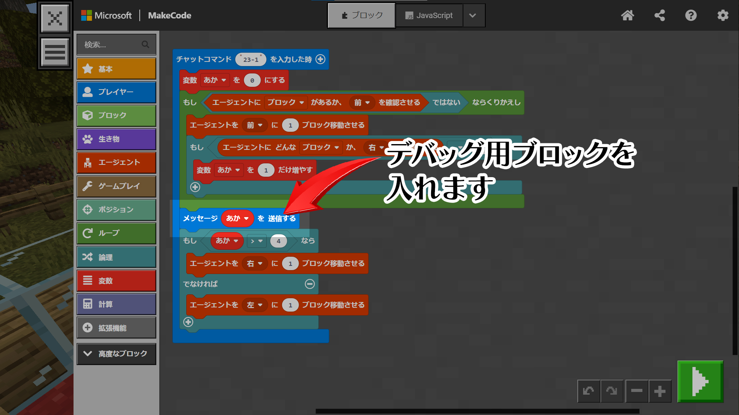Switch to the ブロック tab
739x415 pixels.
click(x=361, y=15)
